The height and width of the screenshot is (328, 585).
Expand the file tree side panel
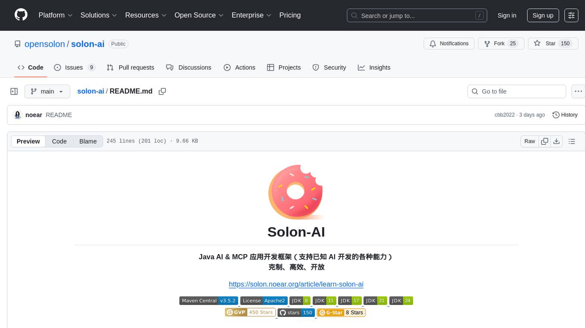[x=14, y=91]
